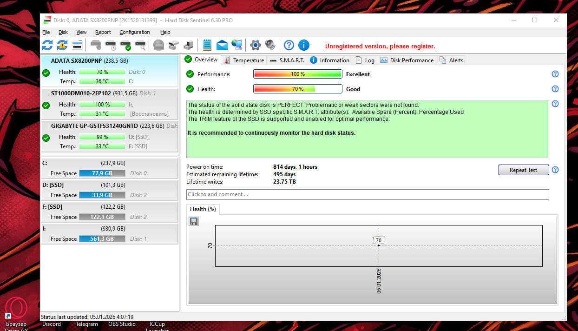This screenshot has width=578, height=331.
Task: Click help icon on the Performance row
Action: pyautogui.click(x=555, y=74)
